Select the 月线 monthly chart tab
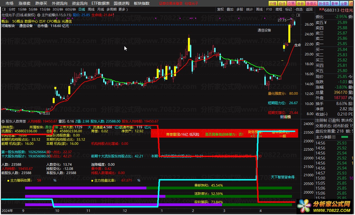This screenshot has height=215, width=355. 101,9
